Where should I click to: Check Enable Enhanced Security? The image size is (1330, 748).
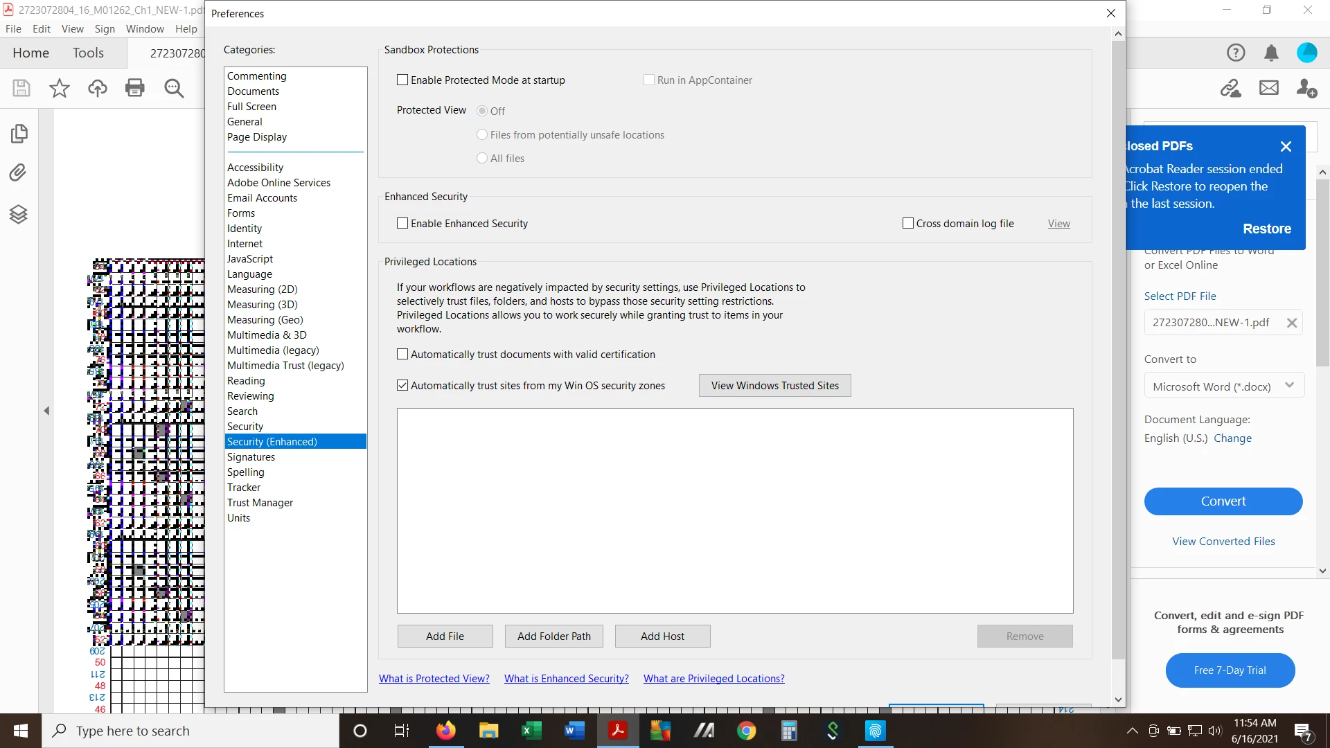[402, 224]
